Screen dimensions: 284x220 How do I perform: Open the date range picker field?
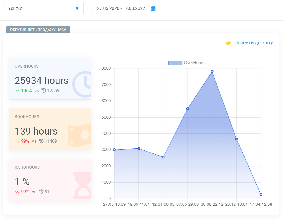[x=121, y=8]
